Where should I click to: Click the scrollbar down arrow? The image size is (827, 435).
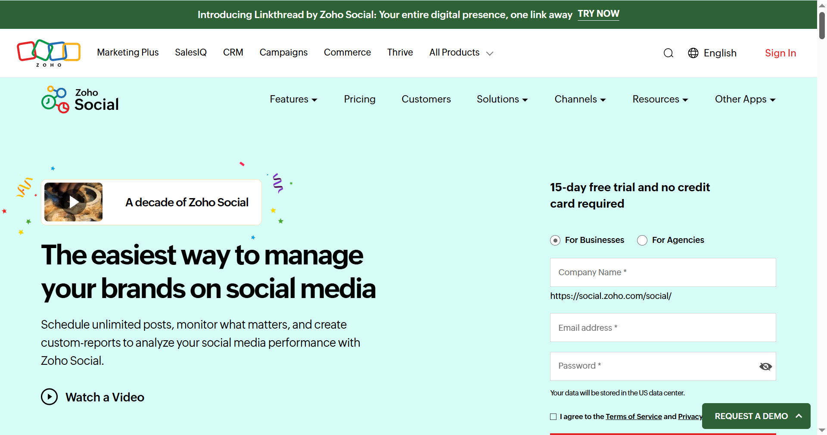(822, 430)
